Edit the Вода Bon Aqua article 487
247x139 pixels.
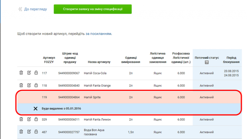[29, 132]
